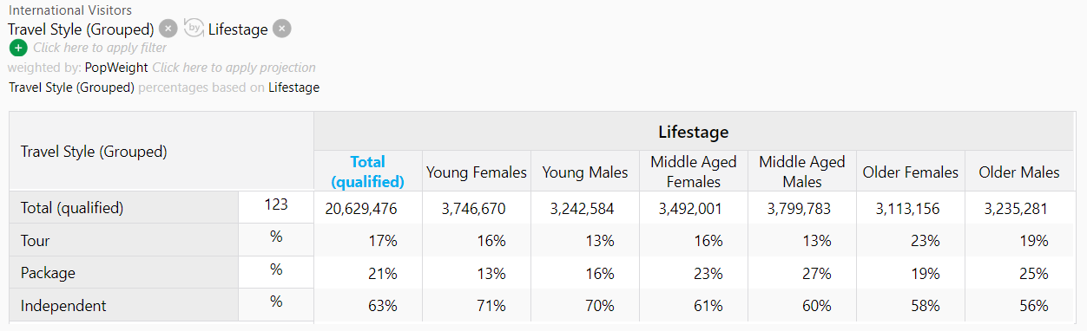This screenshot has width=1087, height=331.
Task: Click the '123' count indicator in Total row
Action: (276, 205)
